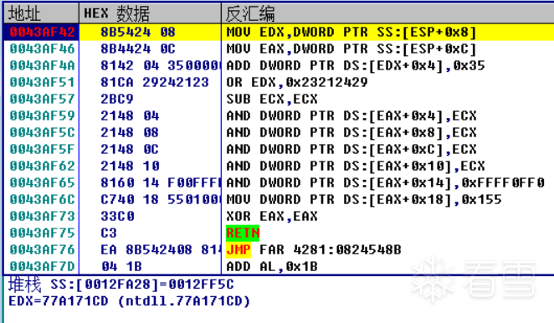The image size is (554, 323).
Task: Select address 0043AF62
Action: pyautogui.click(x=42, y=166)
